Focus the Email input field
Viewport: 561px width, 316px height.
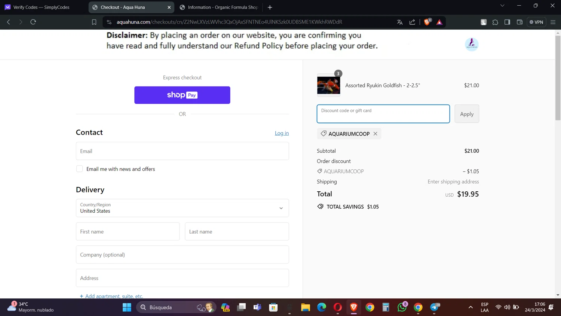182,151
